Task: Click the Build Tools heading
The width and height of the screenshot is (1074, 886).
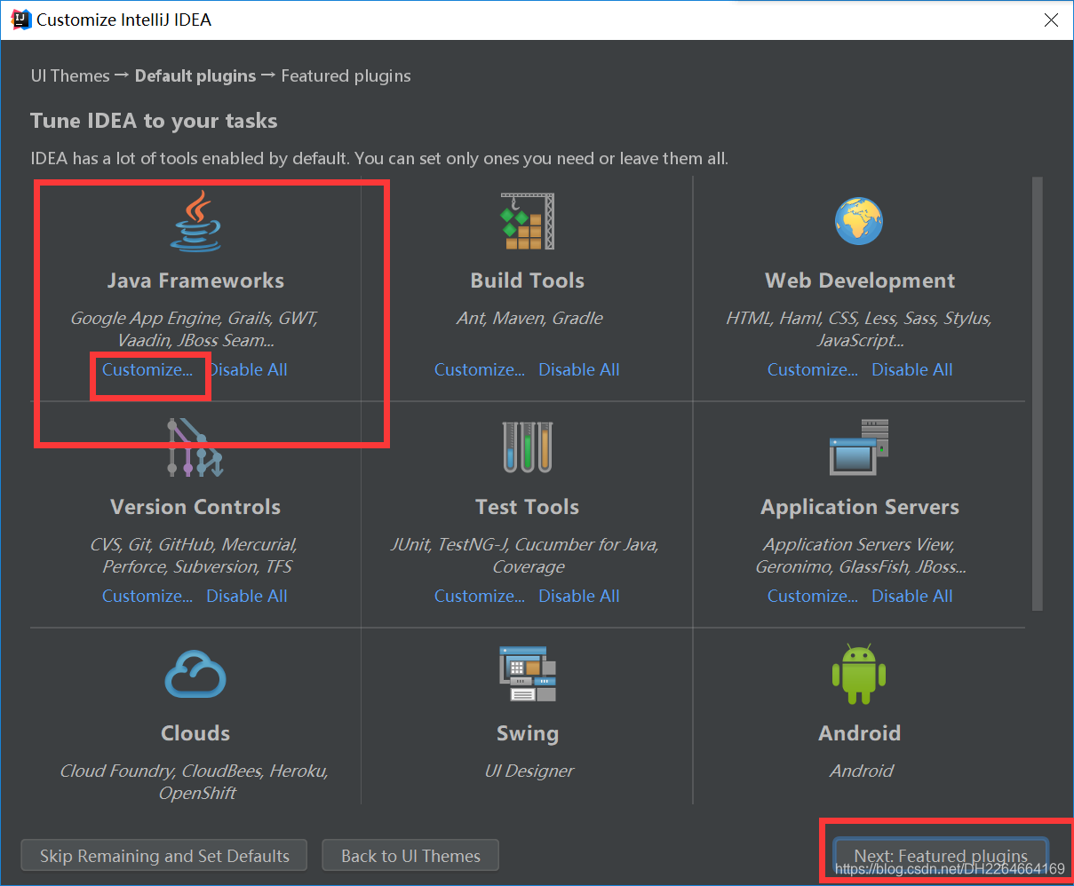Action: 528,281
